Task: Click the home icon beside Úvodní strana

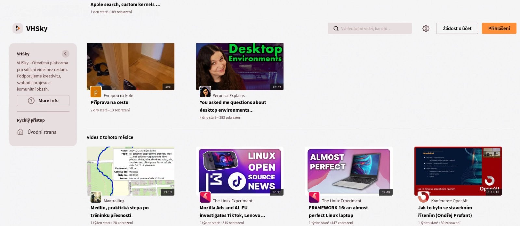Action: [20, 132]
